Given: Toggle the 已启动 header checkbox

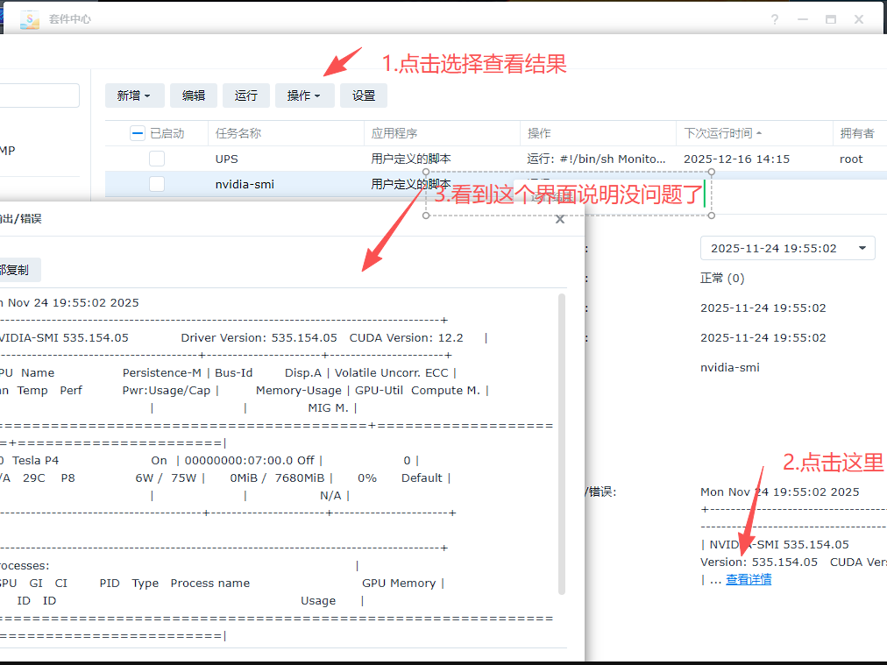Looking at the screenshot, I should coord(137,133).
